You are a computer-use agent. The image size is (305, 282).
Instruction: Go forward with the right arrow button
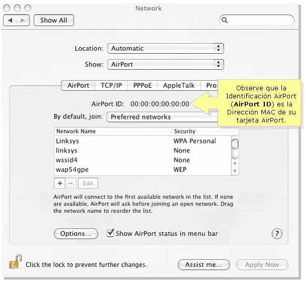24,20
